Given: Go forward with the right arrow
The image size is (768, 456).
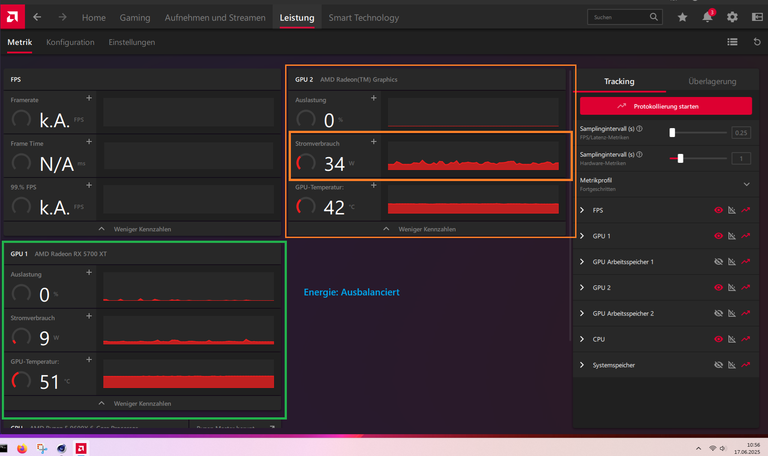Looking at the screenshot, I should (x=62, y=17).
